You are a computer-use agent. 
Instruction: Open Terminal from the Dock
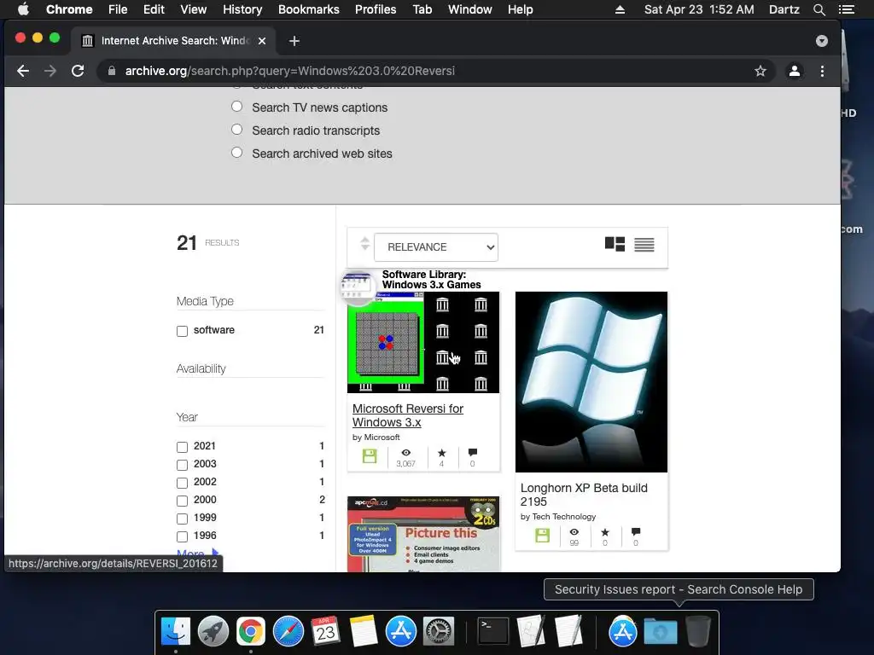493,631
